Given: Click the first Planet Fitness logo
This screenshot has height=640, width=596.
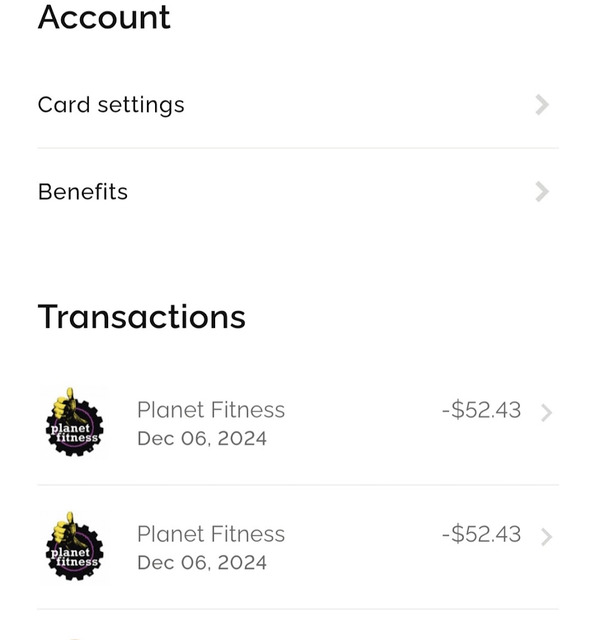Looking at the screenshot, I should pyautogui.click(x=74, y=424).
